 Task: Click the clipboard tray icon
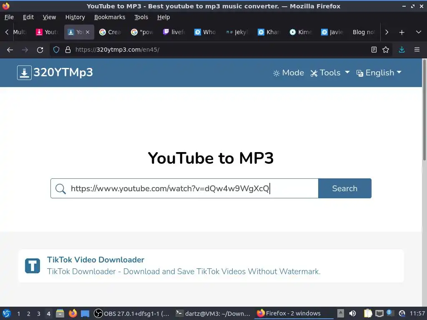coord(368,313)
